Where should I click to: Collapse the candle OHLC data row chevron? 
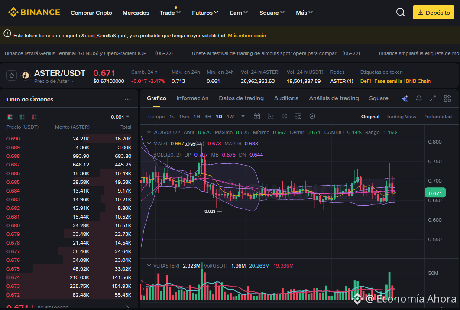click(x=149, y=132)
